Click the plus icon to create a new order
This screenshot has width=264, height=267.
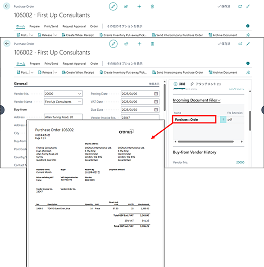point(139,44)
